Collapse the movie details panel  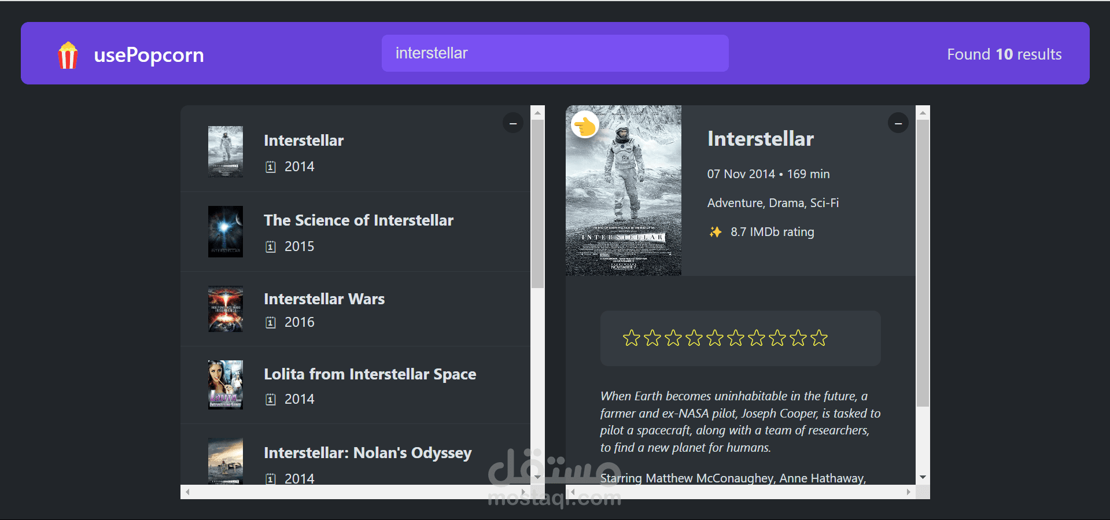898,123
